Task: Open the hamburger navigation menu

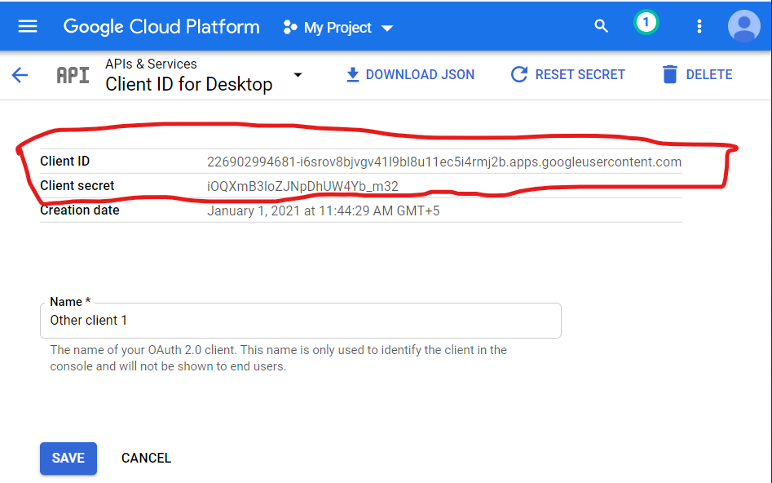Action: tap(28, 26)
